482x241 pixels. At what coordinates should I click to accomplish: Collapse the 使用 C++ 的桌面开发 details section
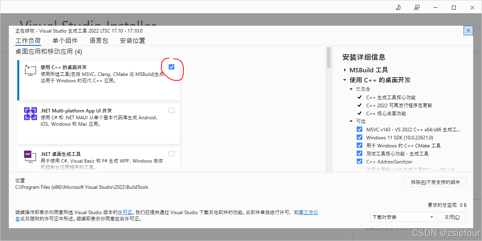click(x=345, y=80)
